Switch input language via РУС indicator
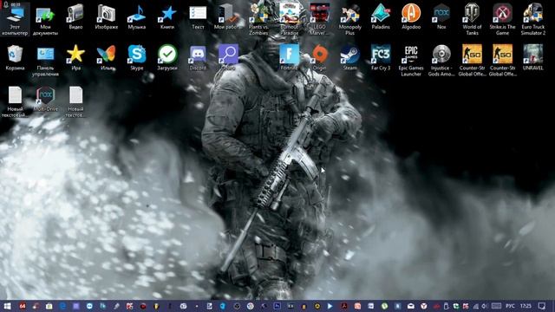Screen dimensions: 555x312 (x=510, y=306)
